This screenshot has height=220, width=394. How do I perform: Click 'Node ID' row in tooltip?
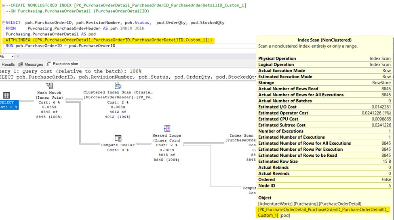tap(324, 186)
